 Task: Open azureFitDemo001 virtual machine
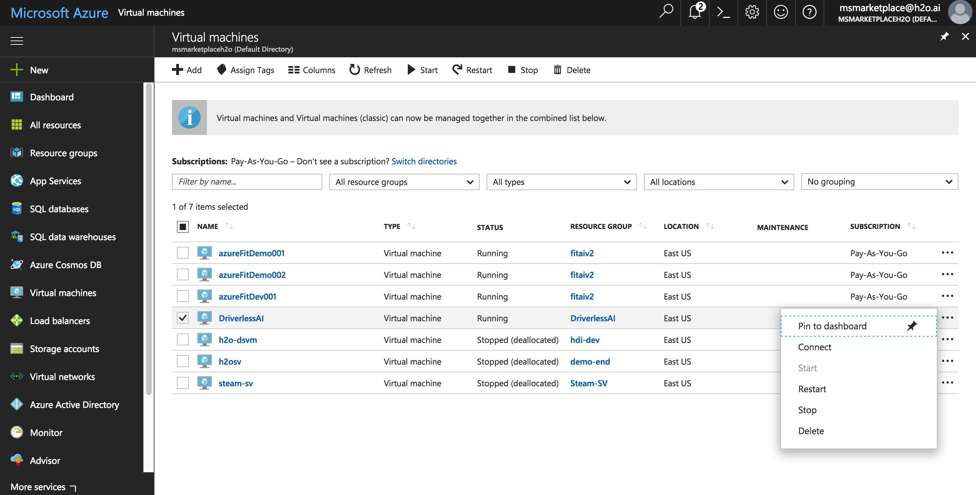251,252
